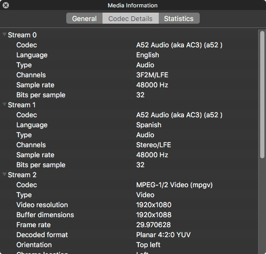This screenshot has width=266, height=254.
Task: Close the Media Information window
Action: pyautogui.click(x=6, y=5)
